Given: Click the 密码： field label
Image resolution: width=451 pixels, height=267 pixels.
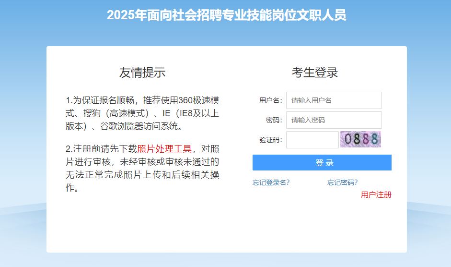Looking at the screenshot, I should [274, 120].
